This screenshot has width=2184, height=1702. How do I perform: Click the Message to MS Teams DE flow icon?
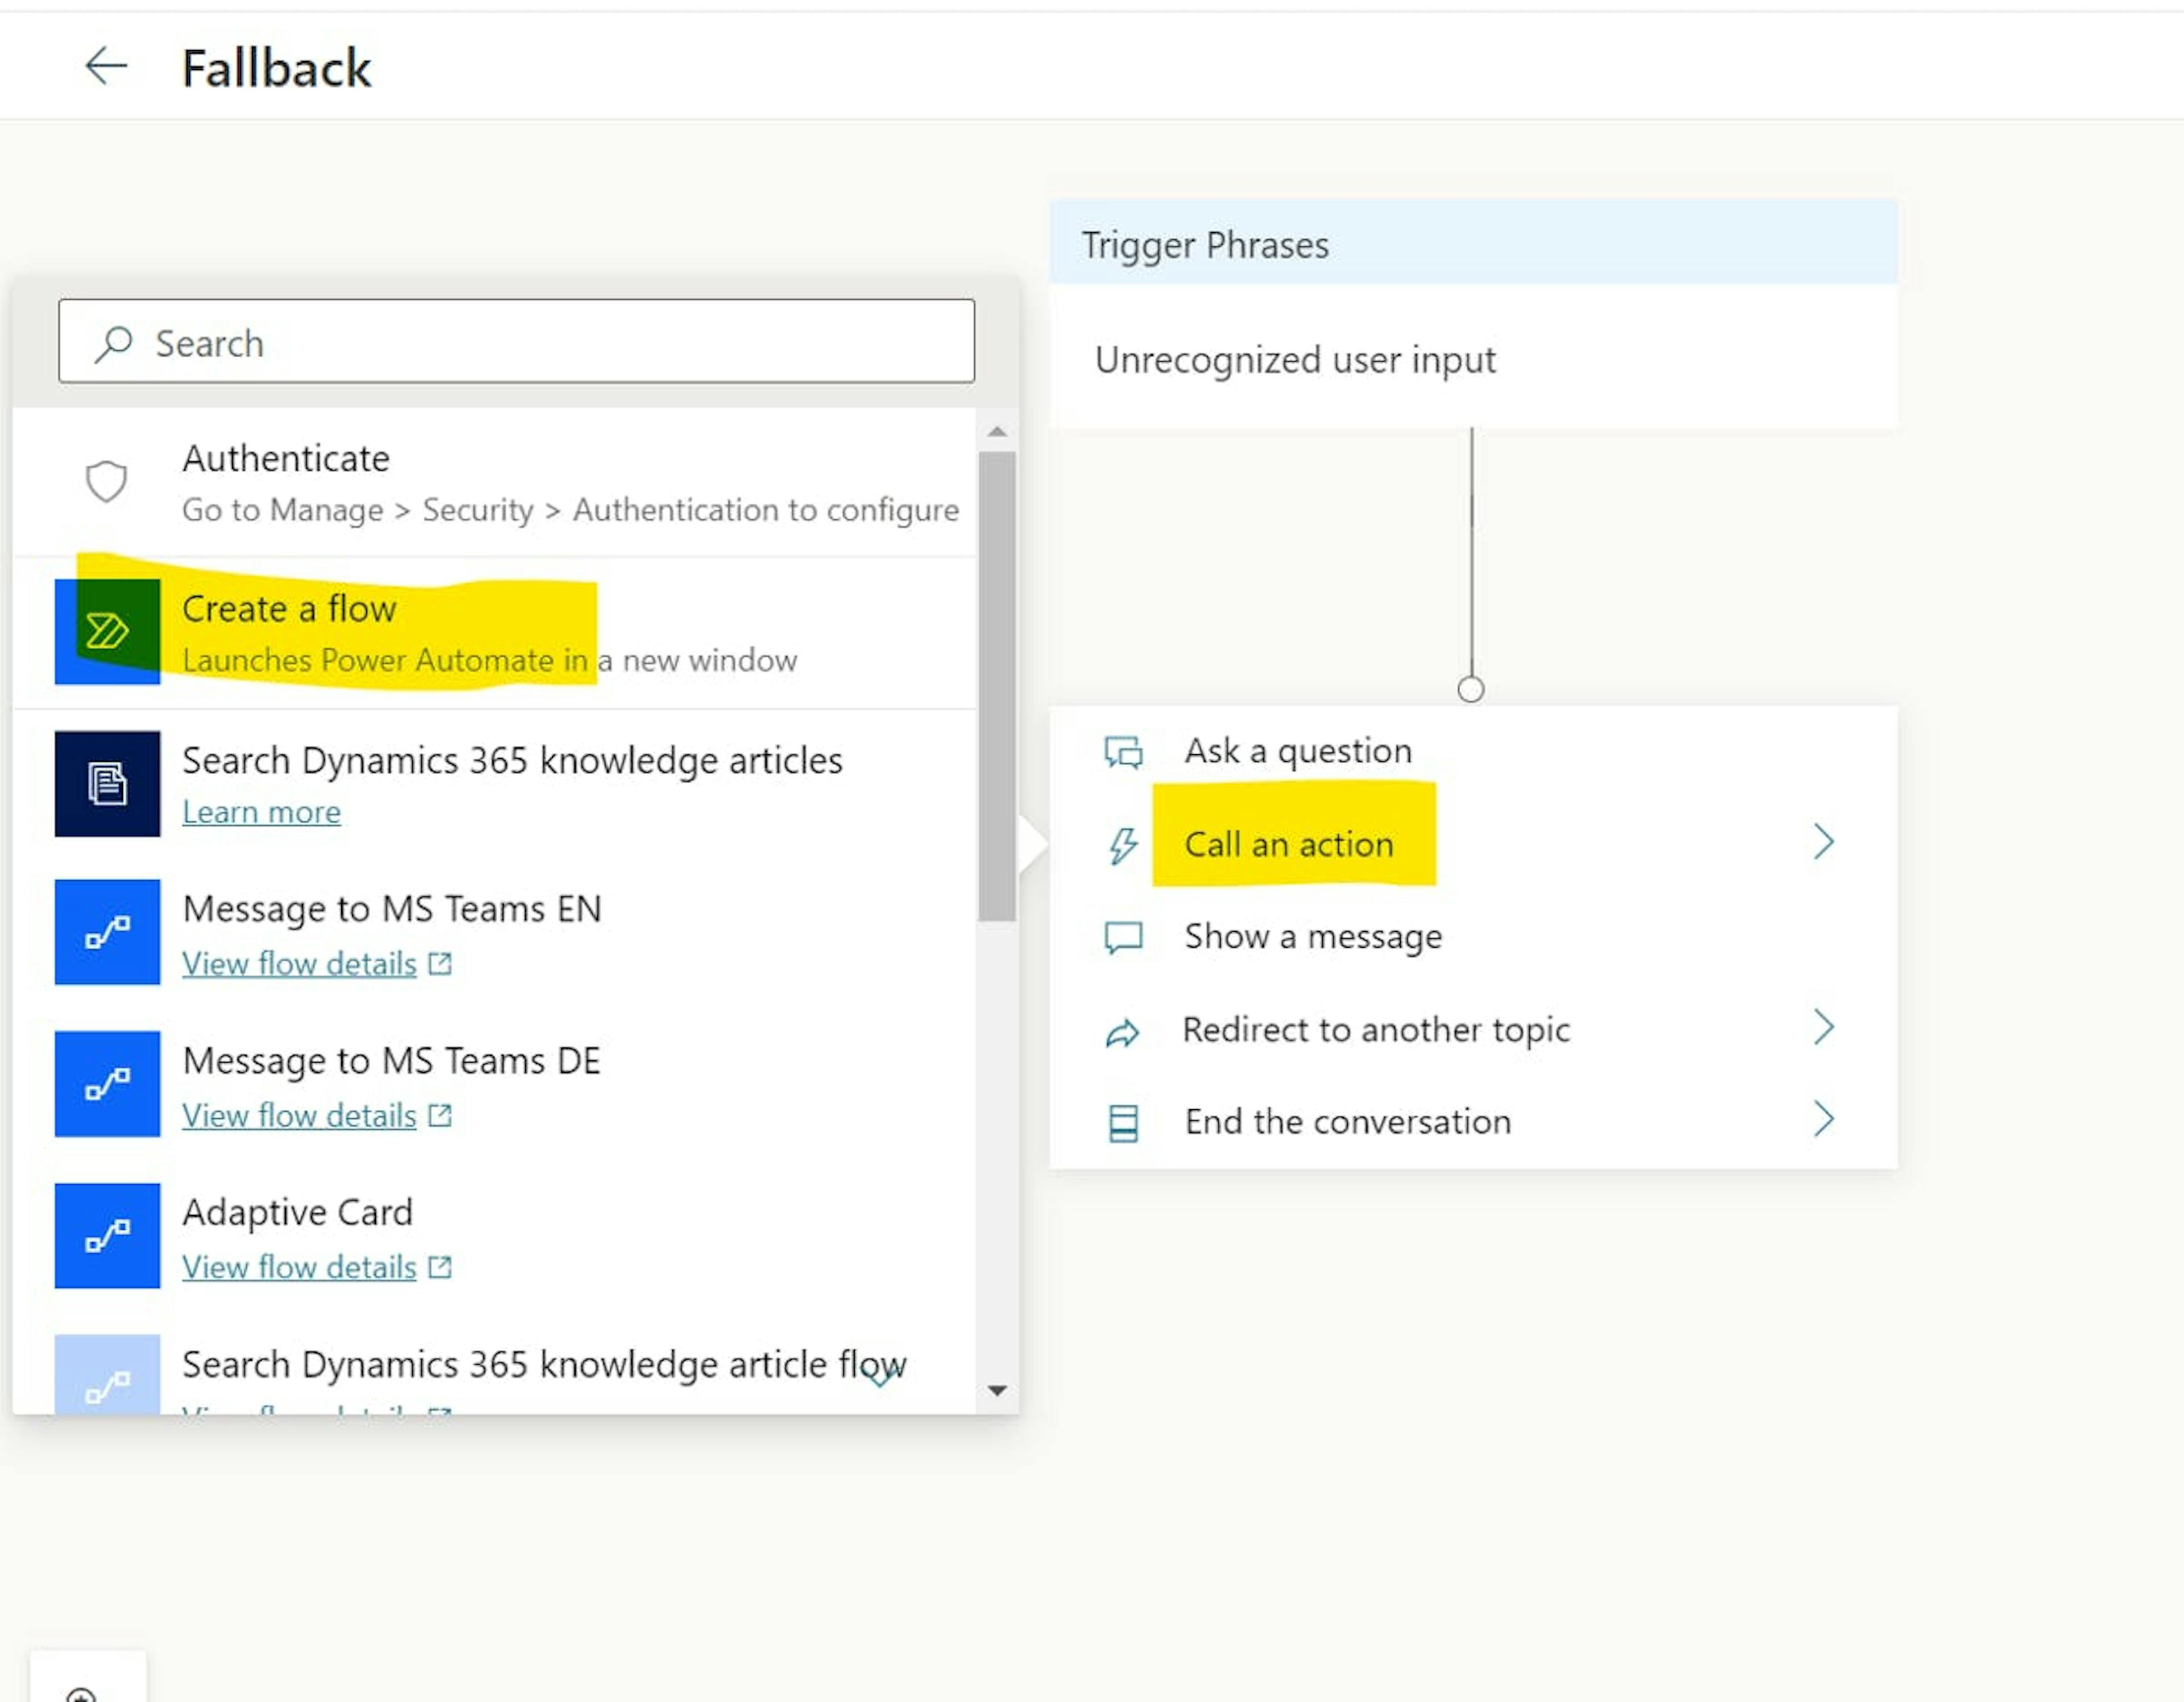point(107,1085)
